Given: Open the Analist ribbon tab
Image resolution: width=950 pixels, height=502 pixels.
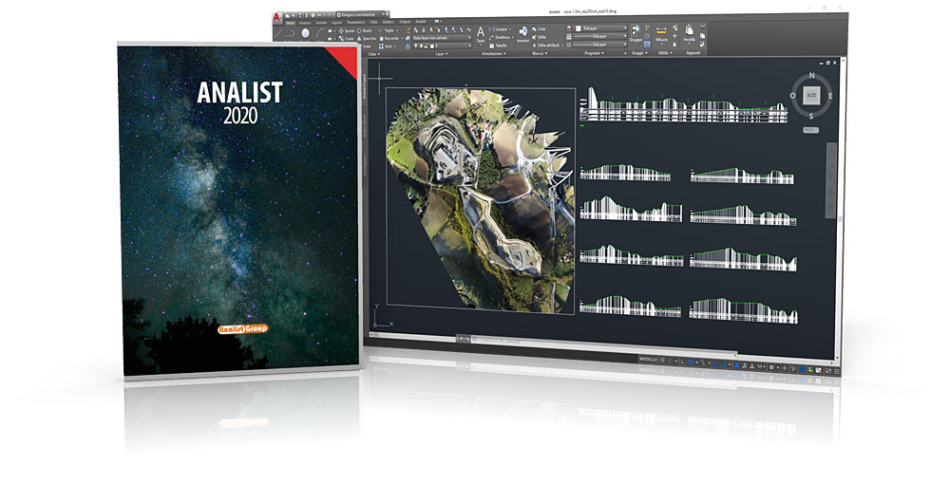Looking at the screenshot, I should coord(421,23).
